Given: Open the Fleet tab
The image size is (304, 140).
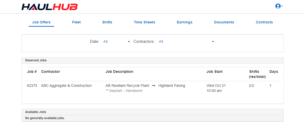Looking at the screenshot, I should click(76, 22).
